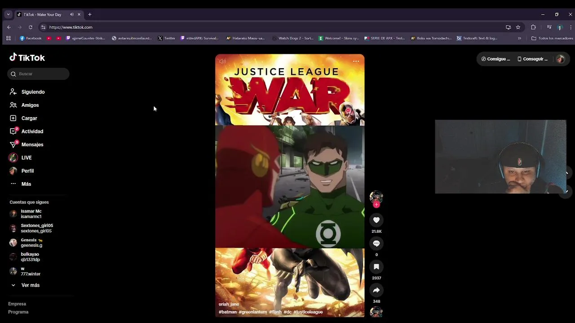Viewport: 575px width, 323px height.
Task: Open media controls icon in toolbar
Action: (x=549, y=27)
